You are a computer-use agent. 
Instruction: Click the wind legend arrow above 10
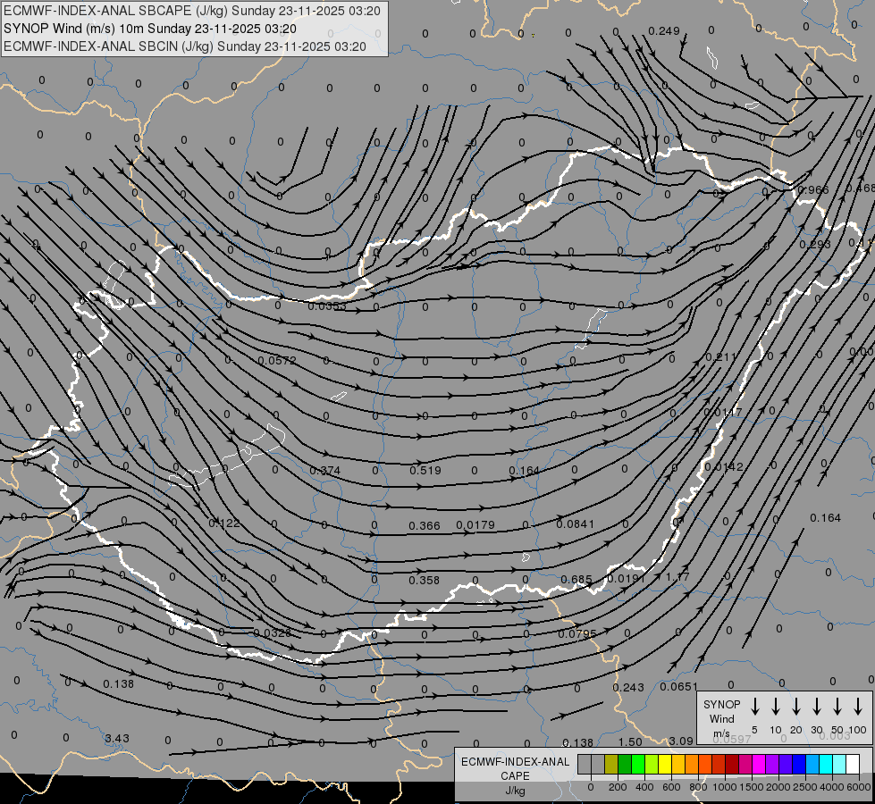pos(776,707)
